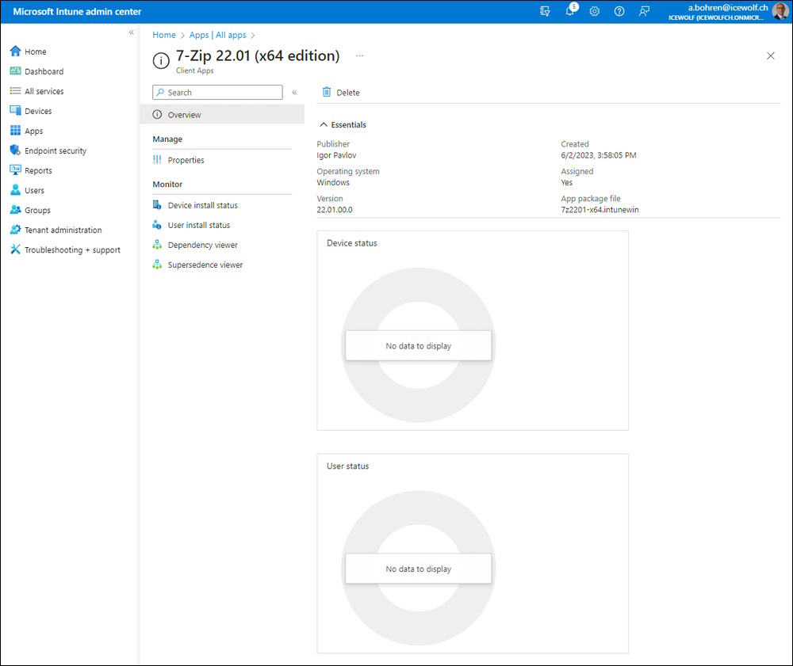The image size is (793, 666).
Task: Open the ellipsis more options beside the app title
Action: coord(359,56)
